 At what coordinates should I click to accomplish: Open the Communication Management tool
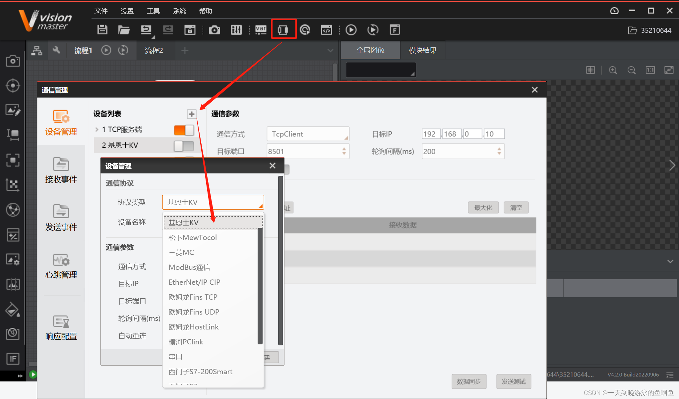(x=284, y=29)
